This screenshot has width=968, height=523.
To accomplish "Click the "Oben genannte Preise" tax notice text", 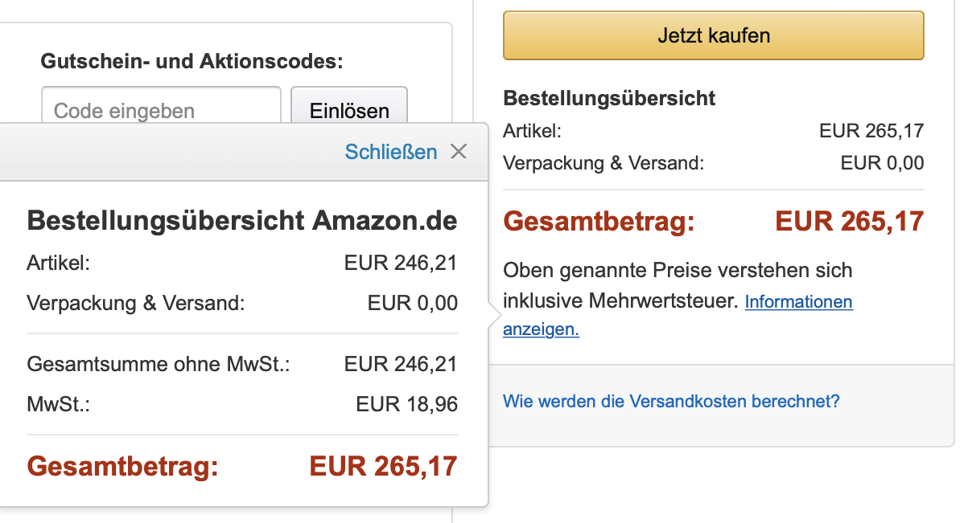I will [x=678, y=270].
